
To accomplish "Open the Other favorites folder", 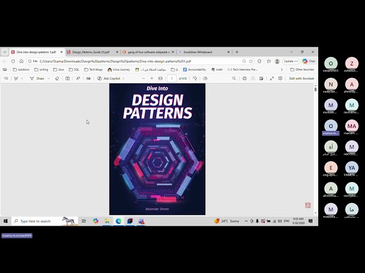I will point(302,69).
